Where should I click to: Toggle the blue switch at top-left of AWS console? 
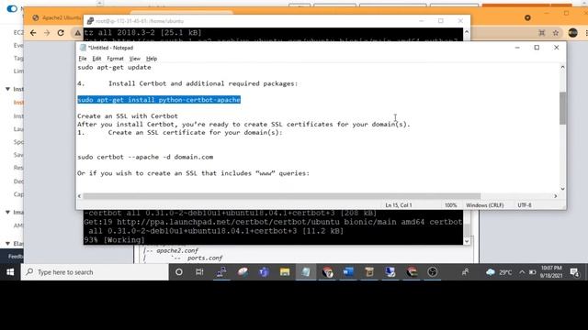[x=12, y=8]
